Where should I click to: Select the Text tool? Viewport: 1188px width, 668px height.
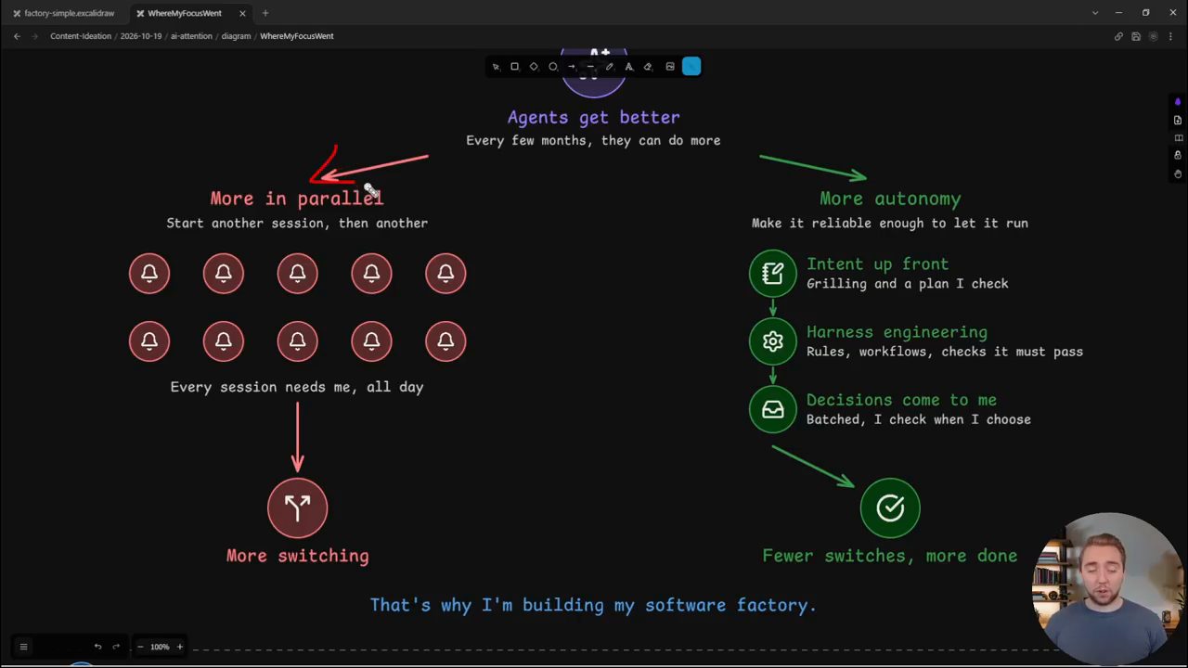(628, 67)
